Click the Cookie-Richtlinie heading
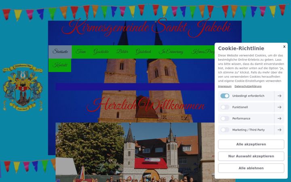 click(241, 49)
